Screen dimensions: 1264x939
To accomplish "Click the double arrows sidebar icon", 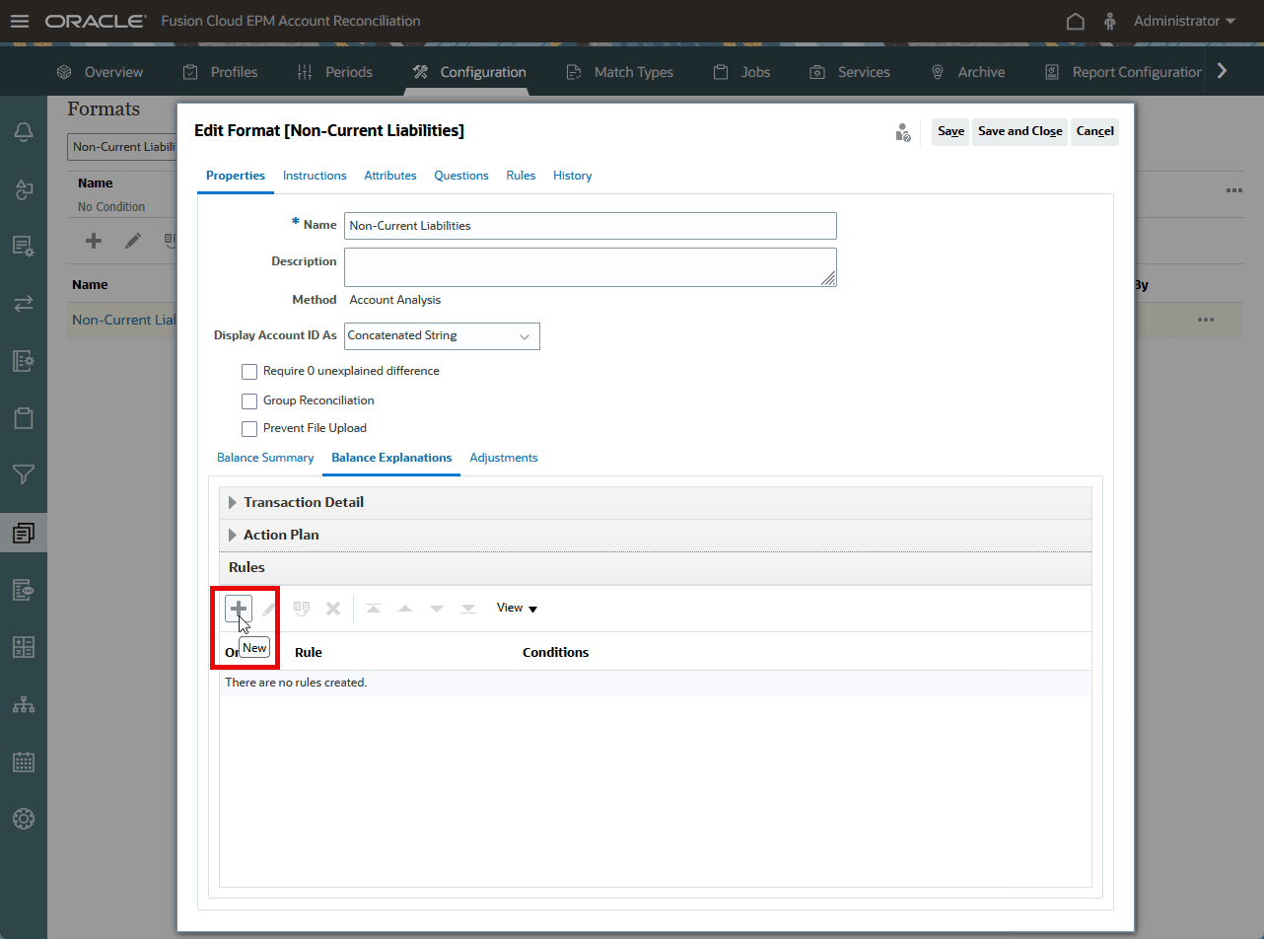I will pos(24,304).
